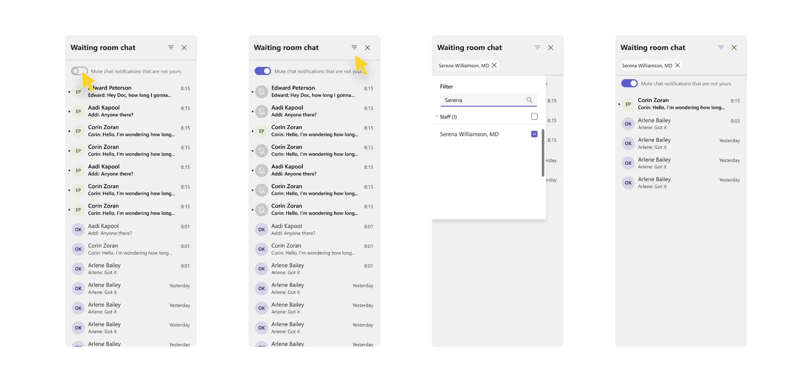Collapse the Staff (1) group arrow
This screenshot has width=812, height=382.
[x=436, y=117]
